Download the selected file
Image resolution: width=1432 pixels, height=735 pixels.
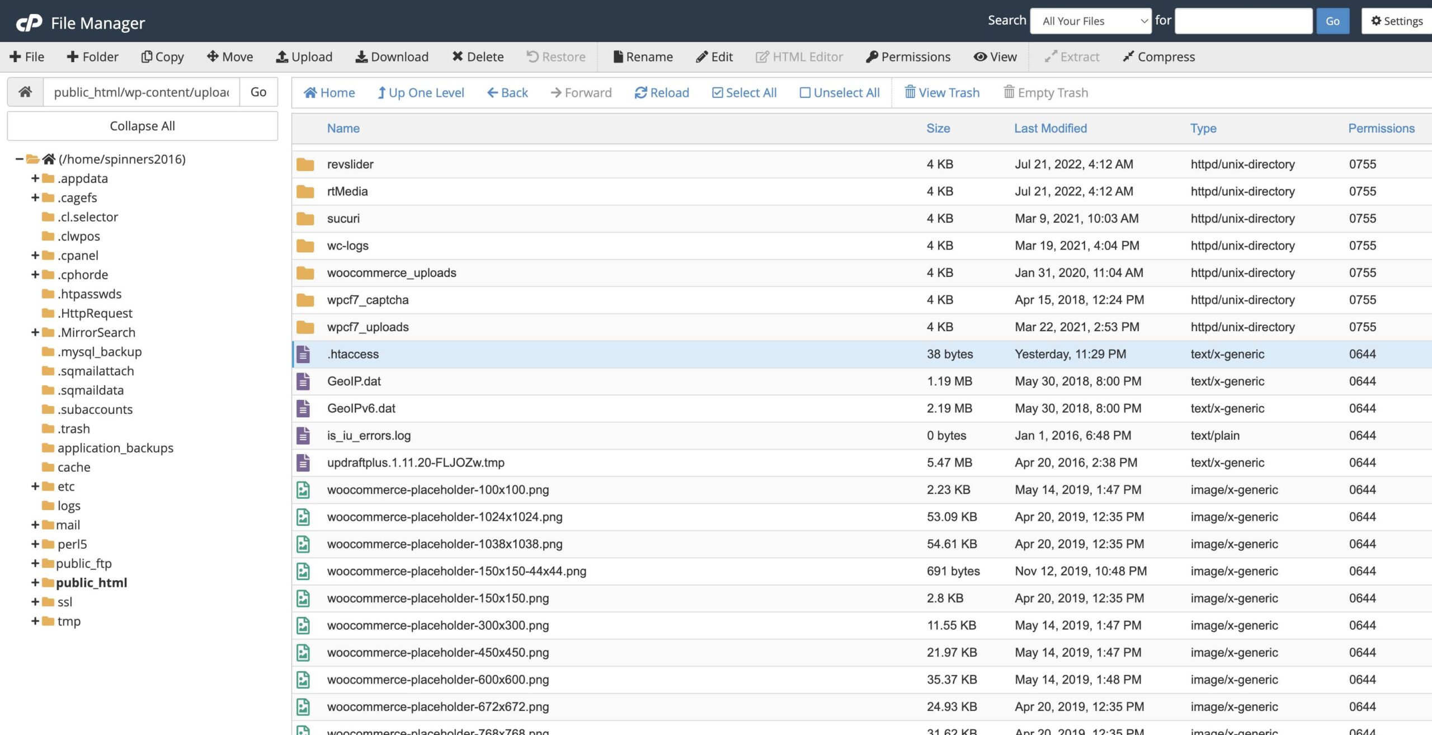[392, 56]
